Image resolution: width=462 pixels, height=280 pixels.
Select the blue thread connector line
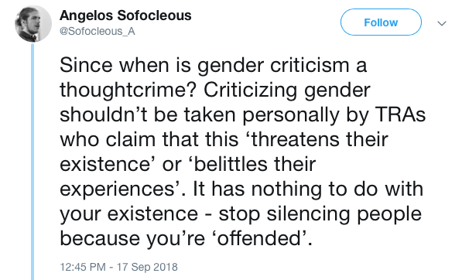tap(33, 162)
